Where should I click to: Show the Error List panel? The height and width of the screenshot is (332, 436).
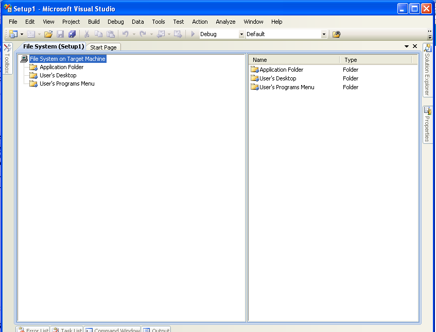pyautogui.click(x=33, y=329)
